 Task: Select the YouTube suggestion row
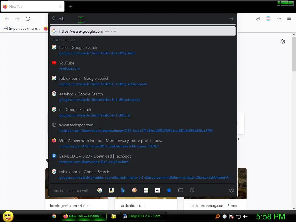143,66
